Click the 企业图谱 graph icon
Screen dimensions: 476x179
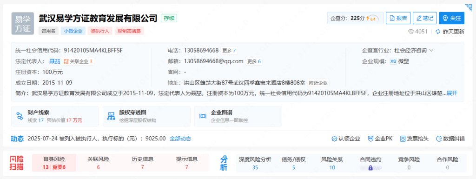[203, 116]
